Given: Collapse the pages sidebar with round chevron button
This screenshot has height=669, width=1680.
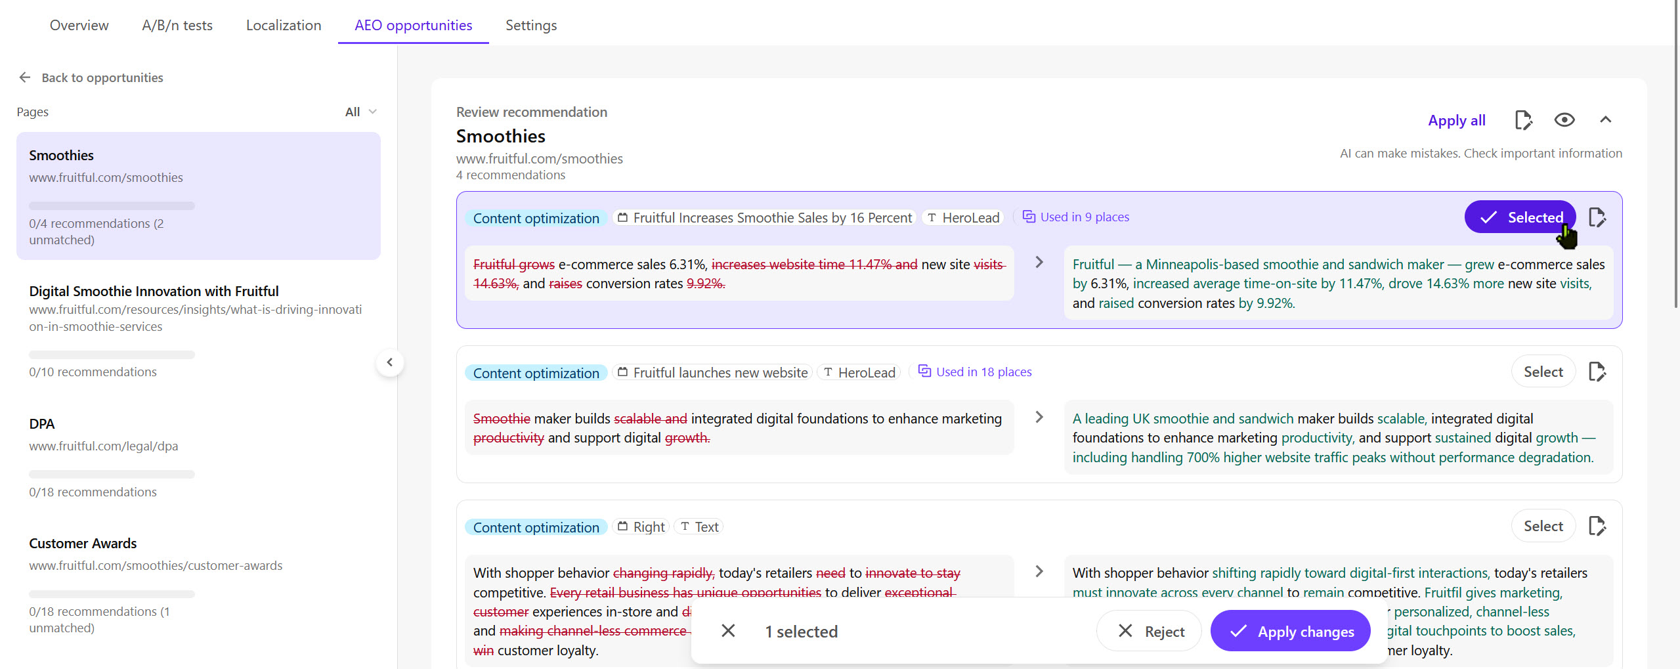Looking at the screenshot, I should (390, 362).
